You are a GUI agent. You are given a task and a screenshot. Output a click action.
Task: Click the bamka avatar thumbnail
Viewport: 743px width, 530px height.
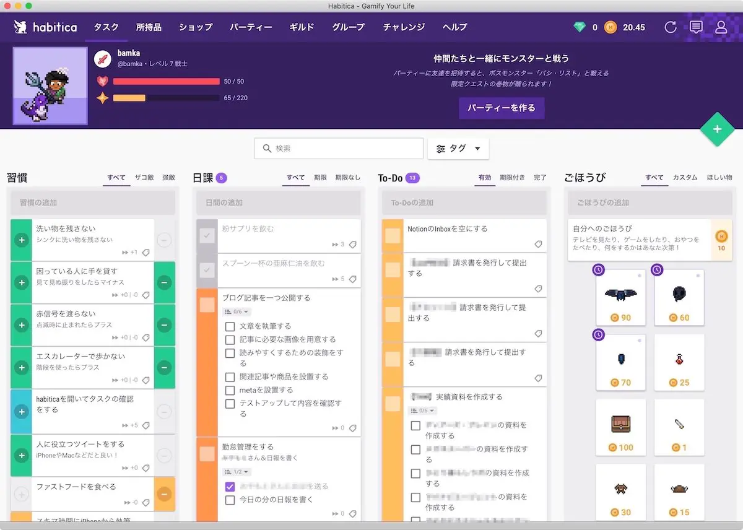pos(50,86)
